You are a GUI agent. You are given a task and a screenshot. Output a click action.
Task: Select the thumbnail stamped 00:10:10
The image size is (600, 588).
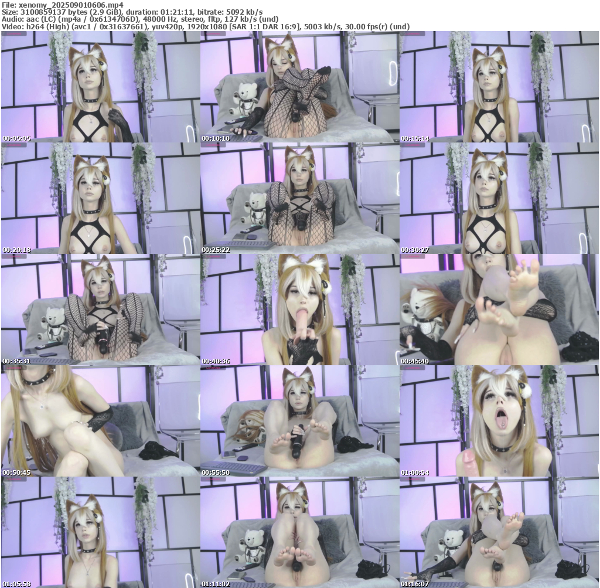(299, 87)
